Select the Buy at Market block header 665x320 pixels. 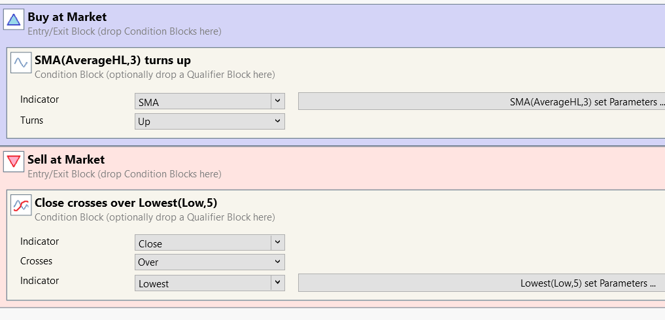(x=67, y=17)
